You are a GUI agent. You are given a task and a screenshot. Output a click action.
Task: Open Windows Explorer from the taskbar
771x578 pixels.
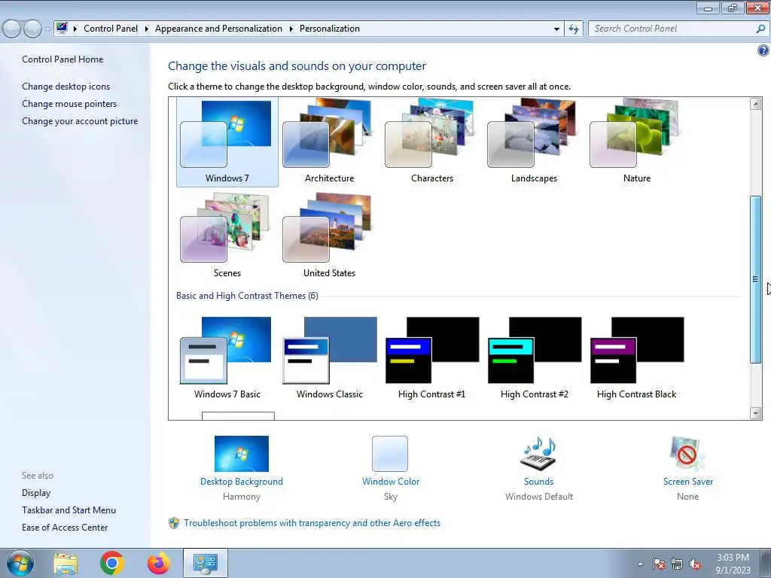point(66,563)
